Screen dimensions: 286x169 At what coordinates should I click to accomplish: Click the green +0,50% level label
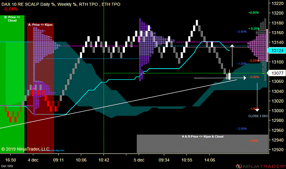coord(254,12)
